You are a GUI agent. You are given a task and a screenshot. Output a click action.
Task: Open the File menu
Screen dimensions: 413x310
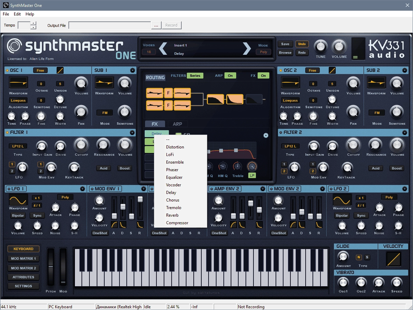6,14
